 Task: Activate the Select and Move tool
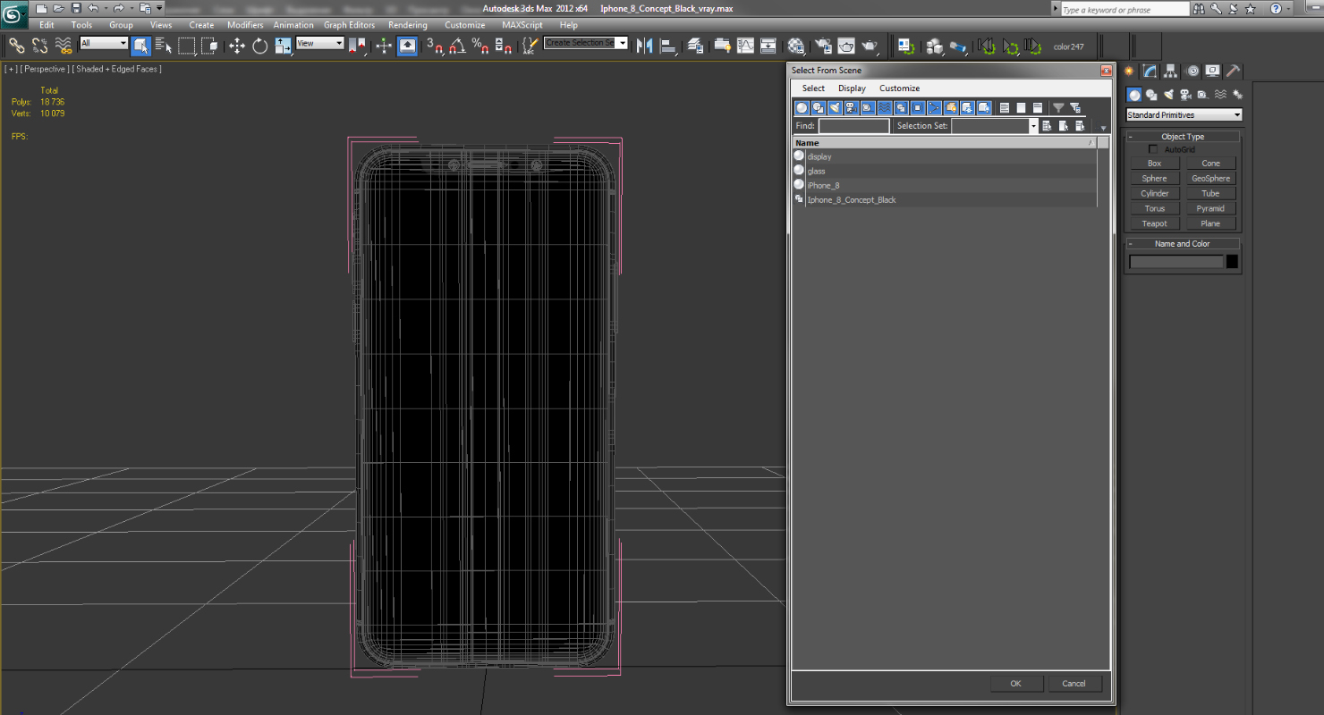(x=237, y=46)
